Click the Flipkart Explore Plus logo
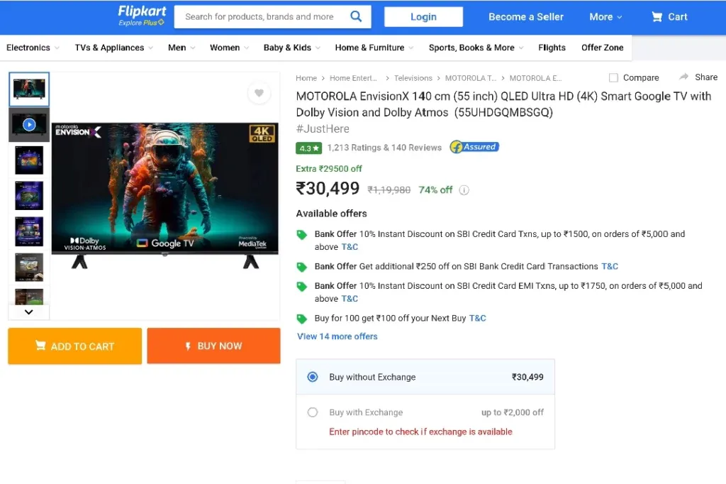 [x=142, y=16]
